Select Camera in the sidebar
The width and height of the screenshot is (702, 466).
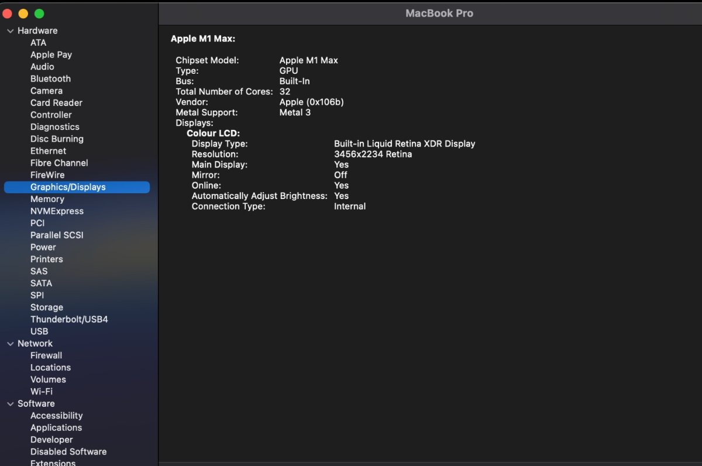click(x=46, y=91)
